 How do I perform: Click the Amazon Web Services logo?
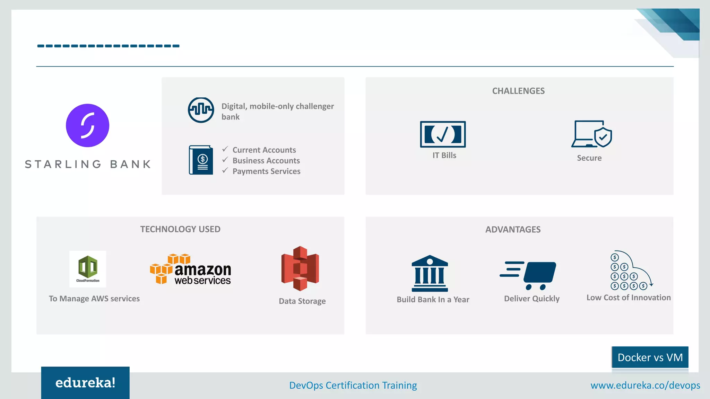click(x=190, y=269)
